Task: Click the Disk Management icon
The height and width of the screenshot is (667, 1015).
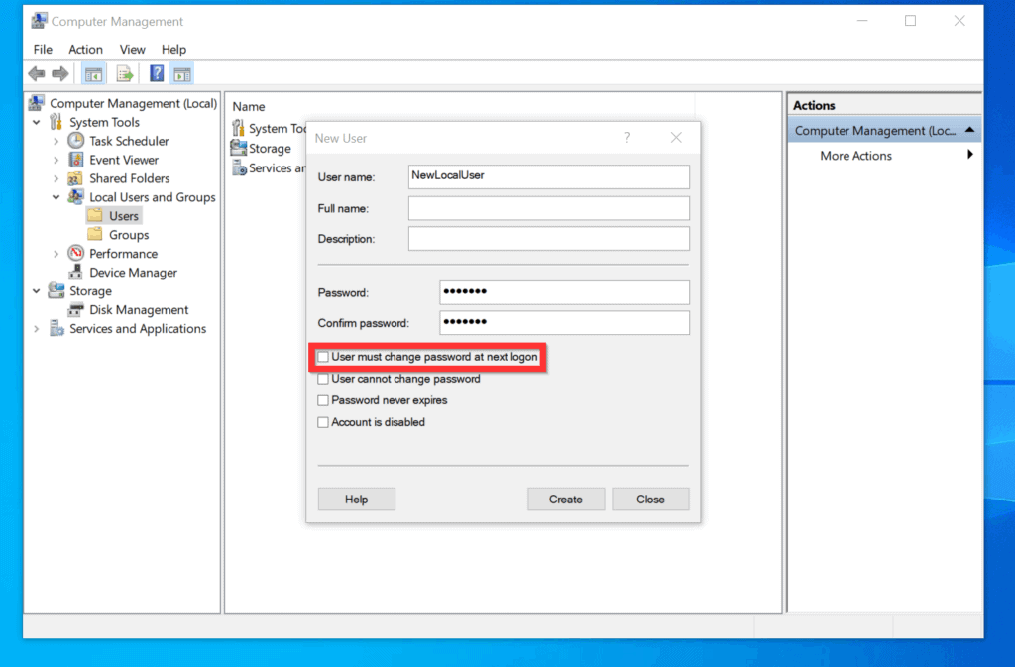Action: (x=75, y=309)
